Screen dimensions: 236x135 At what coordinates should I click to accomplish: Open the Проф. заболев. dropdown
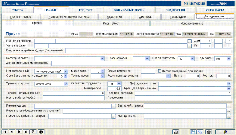point(147,59)
